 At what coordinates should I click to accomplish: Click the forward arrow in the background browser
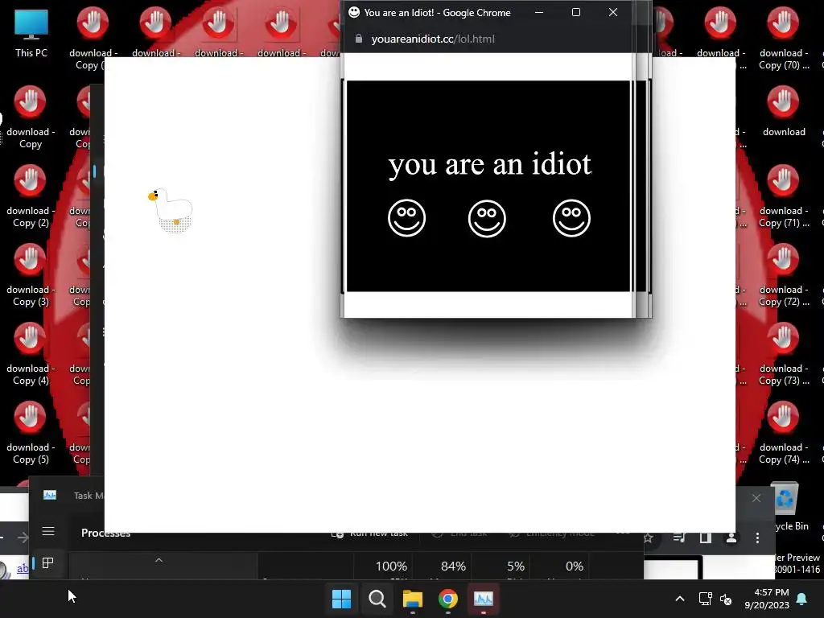pyautogui.click(x=23, y=537)
